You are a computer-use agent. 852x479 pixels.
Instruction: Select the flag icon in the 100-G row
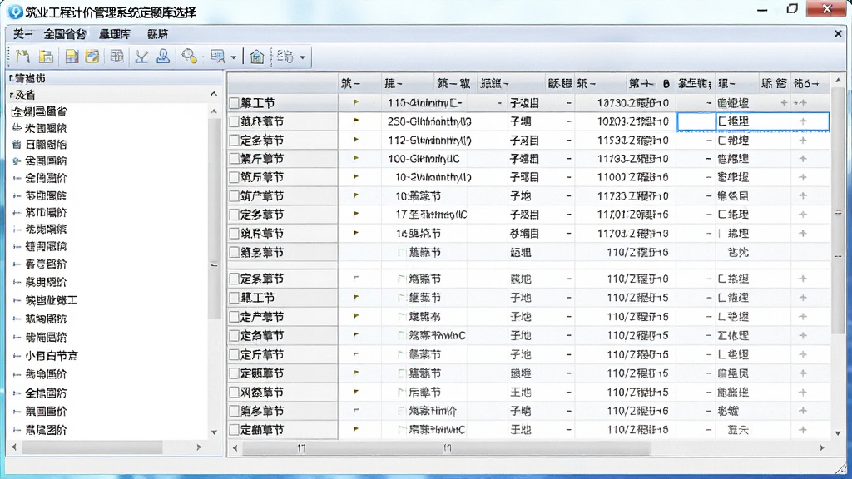(356, 159)
